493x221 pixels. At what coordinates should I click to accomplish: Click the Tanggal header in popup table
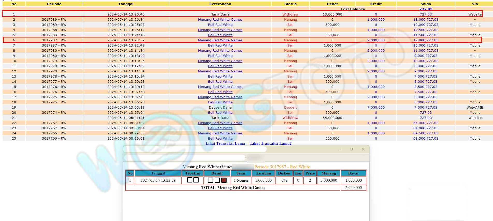coord(158,173)
